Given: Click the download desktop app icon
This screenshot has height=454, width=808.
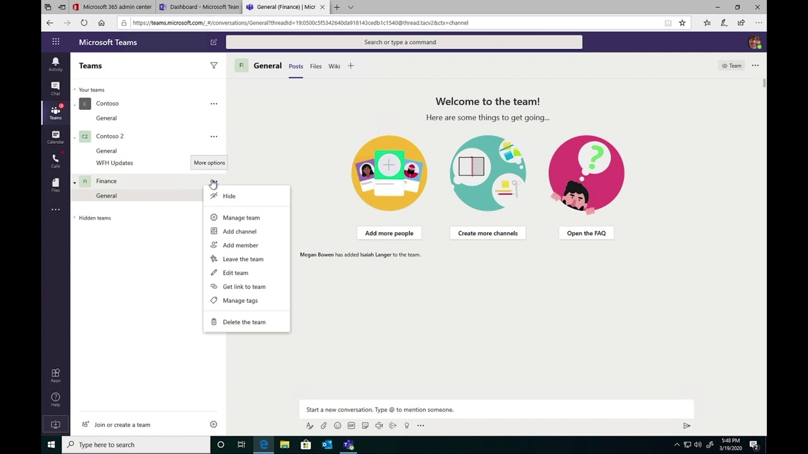Looking at the screenshot, I should pos(56,424).
